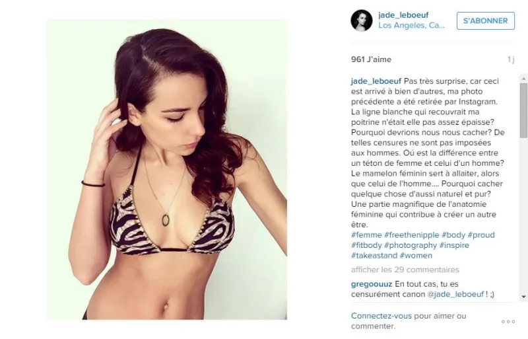Open the three-dots more options menu

(508, 321)
